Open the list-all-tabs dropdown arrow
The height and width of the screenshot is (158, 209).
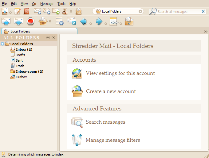206,31
